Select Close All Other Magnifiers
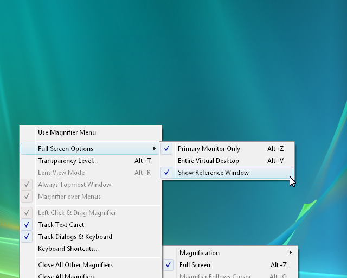347x278 pixels. (75, 265)
